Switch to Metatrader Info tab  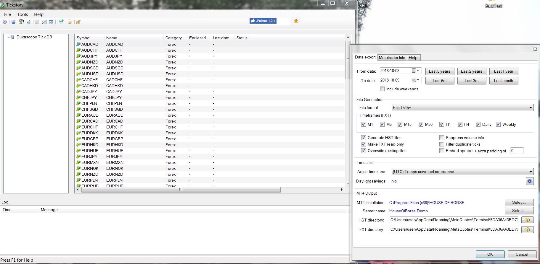coord(392,58)
